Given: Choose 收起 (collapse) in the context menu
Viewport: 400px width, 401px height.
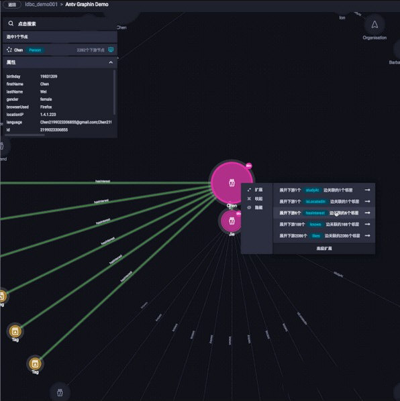Looking at the screenshot, I should (255, 198).
